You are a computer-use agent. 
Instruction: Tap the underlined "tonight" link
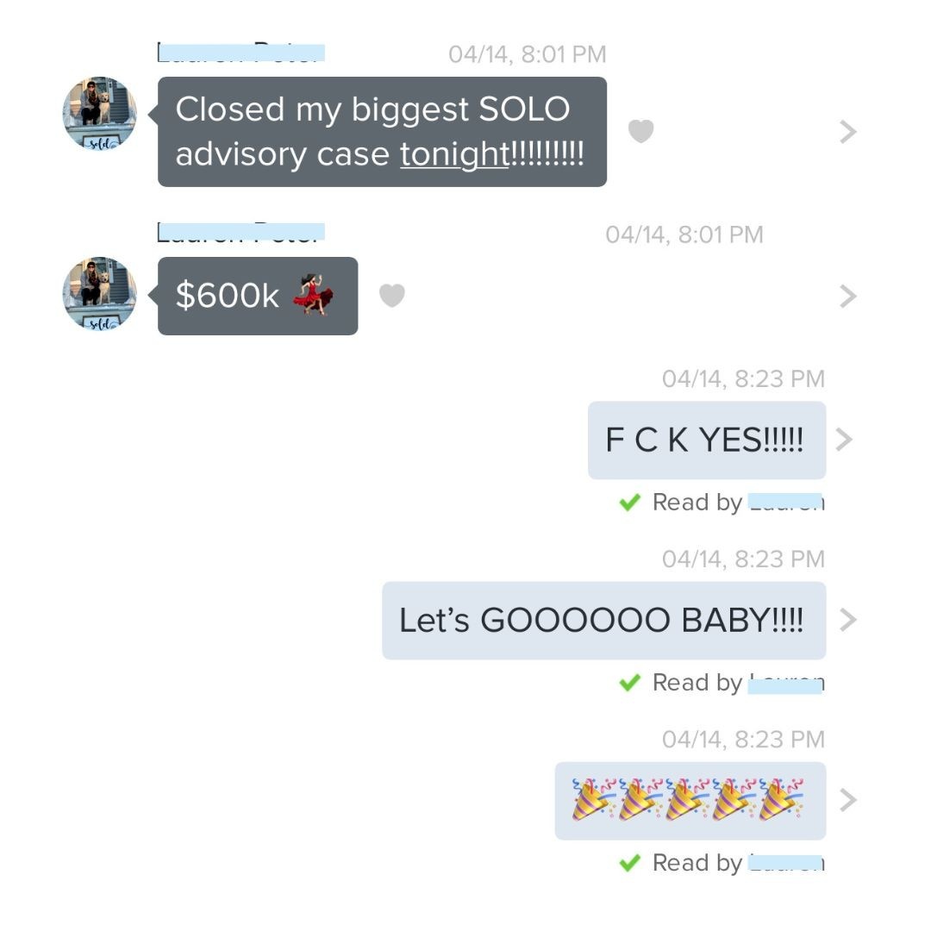pos(454,154)
